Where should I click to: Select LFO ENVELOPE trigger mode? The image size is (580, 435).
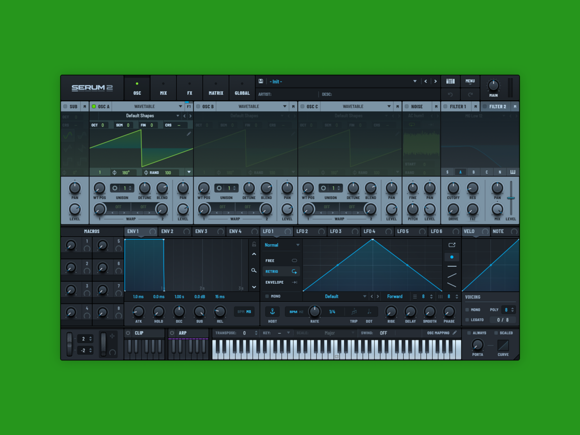(x=281, y=282)
